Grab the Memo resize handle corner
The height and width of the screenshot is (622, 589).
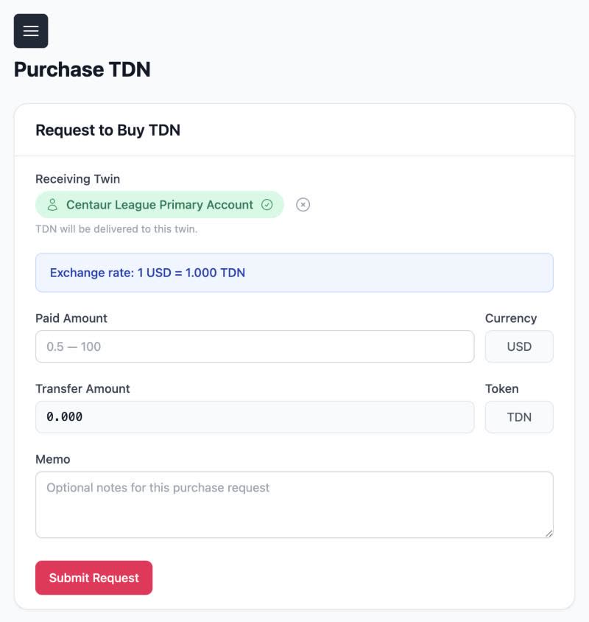(x=549, y=534)
